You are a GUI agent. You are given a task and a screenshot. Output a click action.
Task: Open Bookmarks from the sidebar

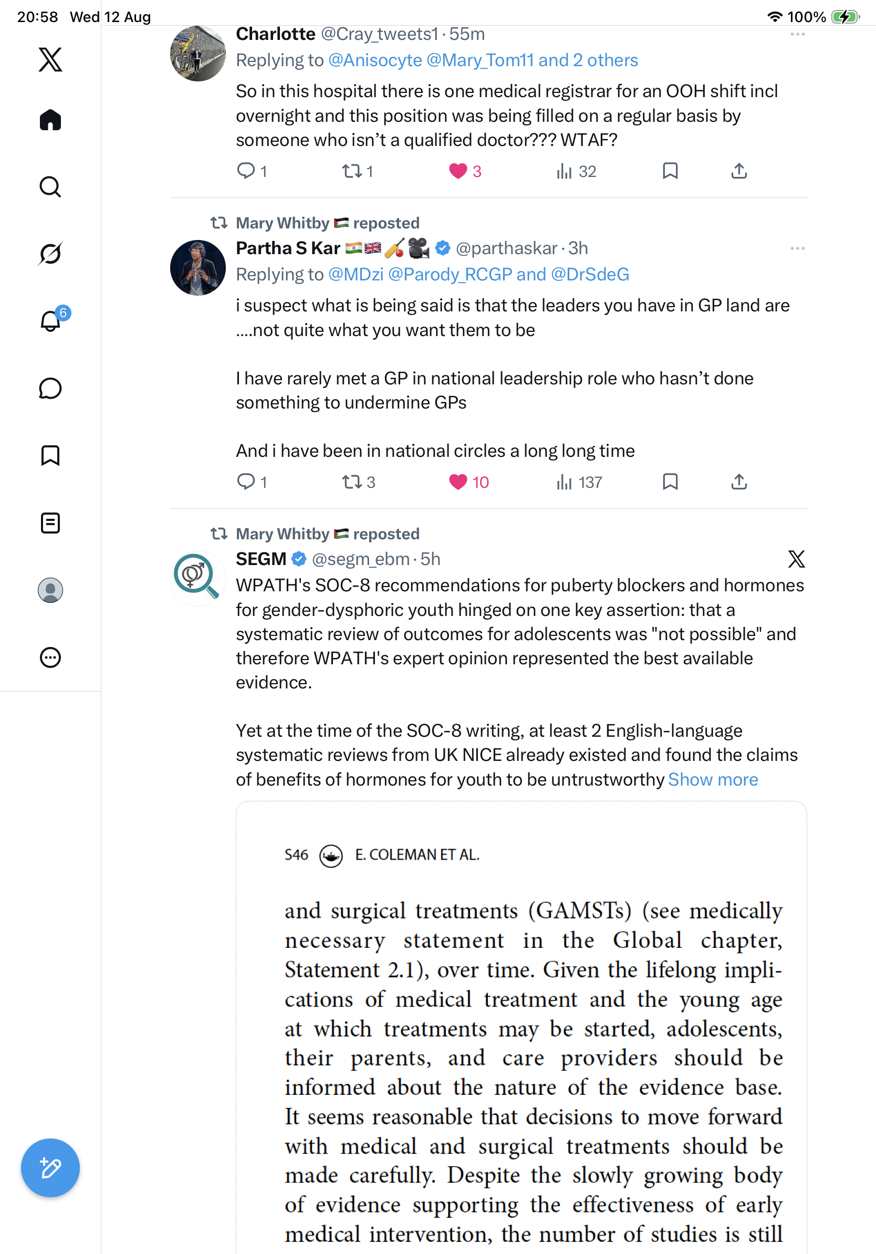point(50,455)
